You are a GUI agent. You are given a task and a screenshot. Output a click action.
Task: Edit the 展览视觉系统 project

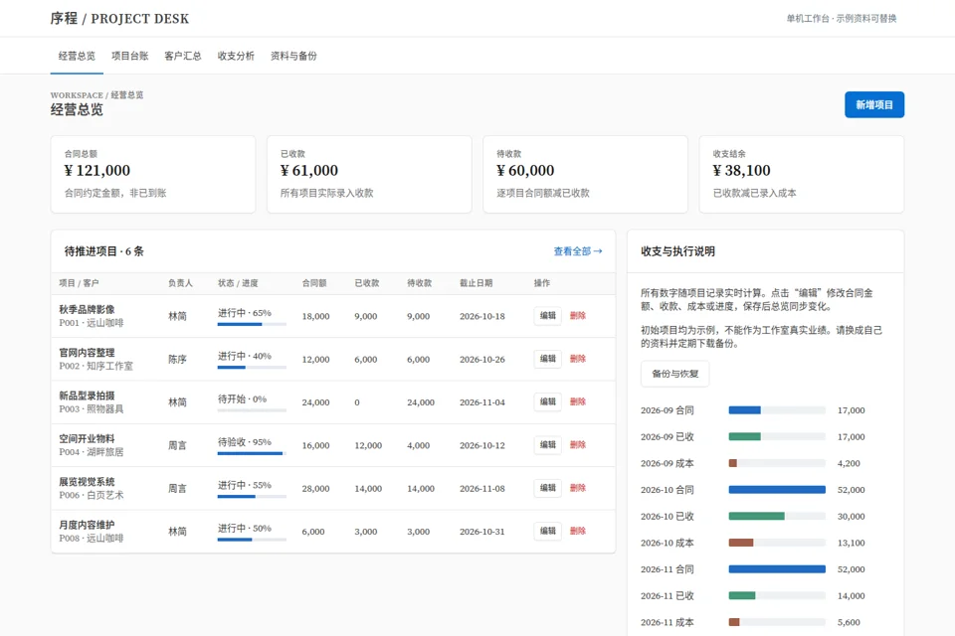click(x=547, y=488)
